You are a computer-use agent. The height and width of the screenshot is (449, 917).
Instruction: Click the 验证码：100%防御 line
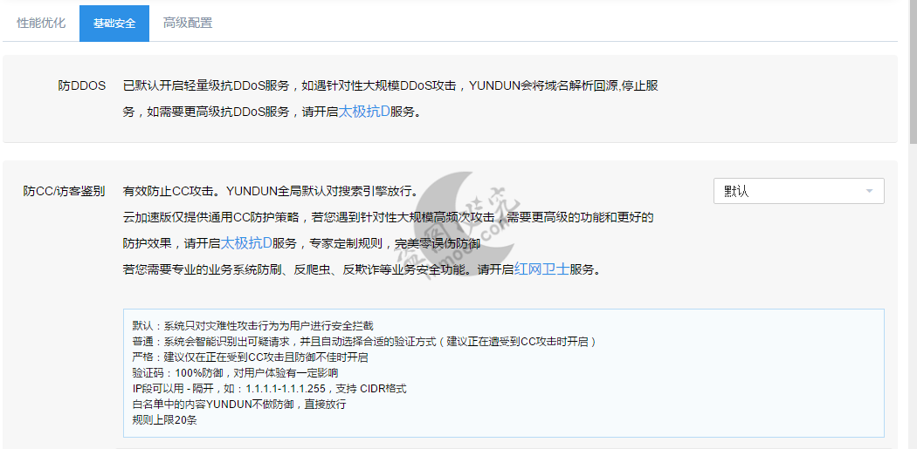[x=235, y=372]
